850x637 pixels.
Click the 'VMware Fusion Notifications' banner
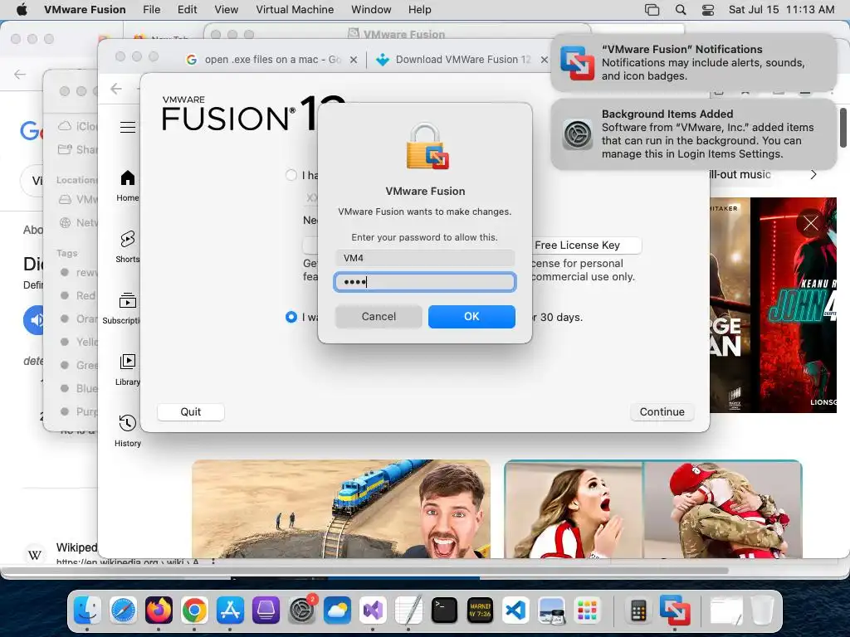(x=694, y=63)
